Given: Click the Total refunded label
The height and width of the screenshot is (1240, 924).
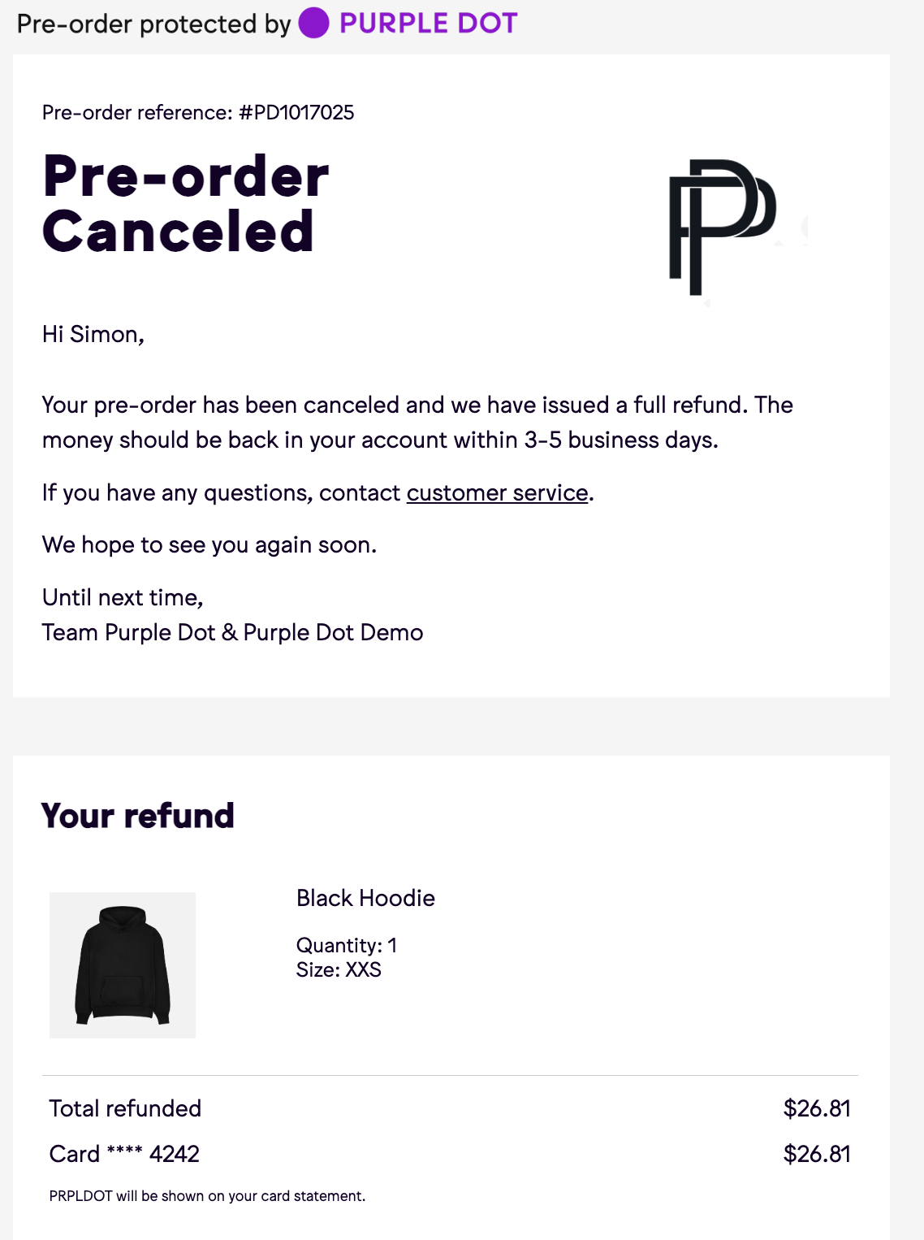Looking at the screenshot, I should coord(125,1108).
